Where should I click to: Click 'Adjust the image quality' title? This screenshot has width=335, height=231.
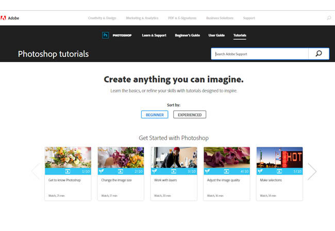pyautogui.click(x=223, y=180)
